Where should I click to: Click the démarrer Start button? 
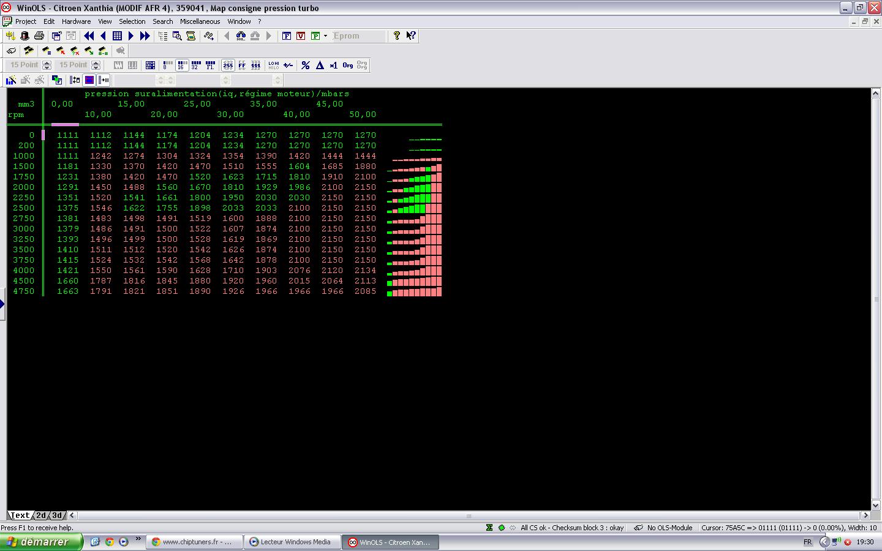coord(41,542)
